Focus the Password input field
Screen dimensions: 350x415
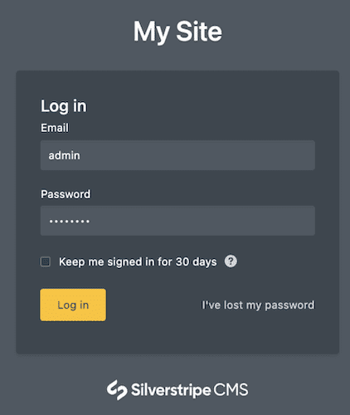tap(177, 221)
